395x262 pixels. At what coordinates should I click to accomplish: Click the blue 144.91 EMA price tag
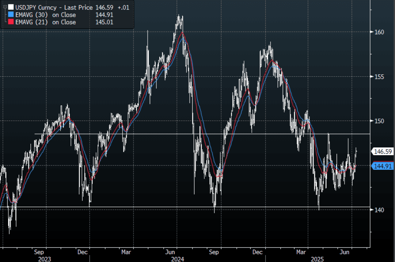[383, 166]
